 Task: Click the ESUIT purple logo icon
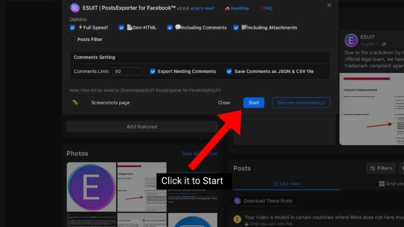(x=75, y=8)
